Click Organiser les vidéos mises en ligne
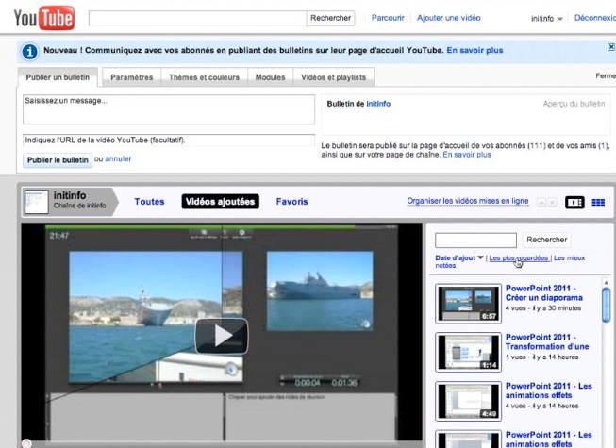The height and width of the screenshot is (448, 616). (468, 201)
